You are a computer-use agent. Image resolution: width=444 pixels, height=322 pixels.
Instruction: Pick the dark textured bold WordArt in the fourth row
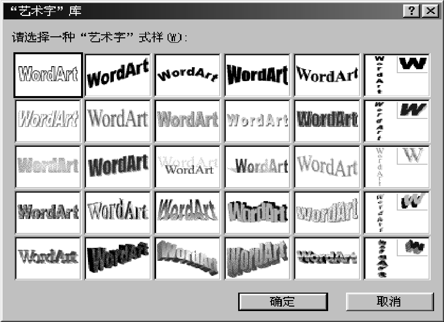48,213
